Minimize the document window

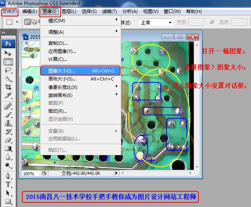(x=167, y=37)
